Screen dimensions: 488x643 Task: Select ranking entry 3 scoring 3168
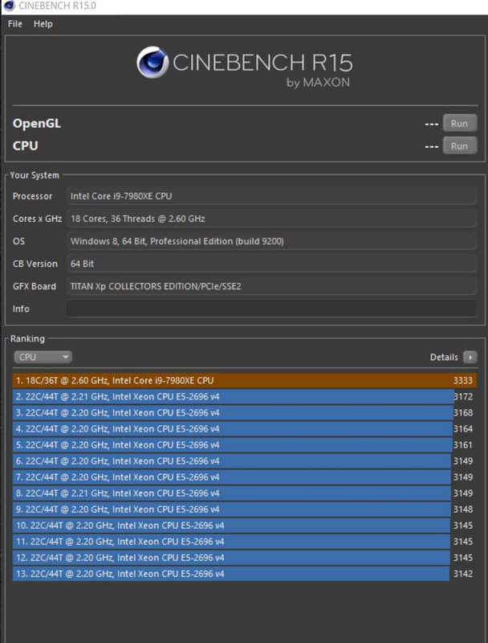[x=245, y=412]
